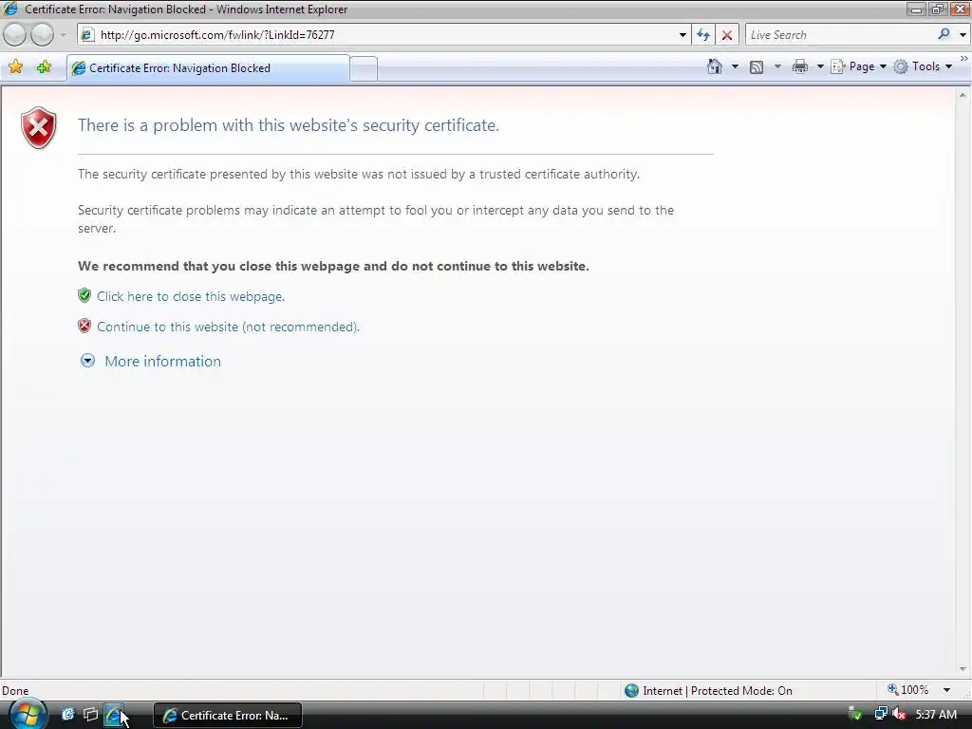The width and height of the screenshot is (972, 729).
Task: Continue to this website (not recommended) link
Action: [x=228, y=327]
